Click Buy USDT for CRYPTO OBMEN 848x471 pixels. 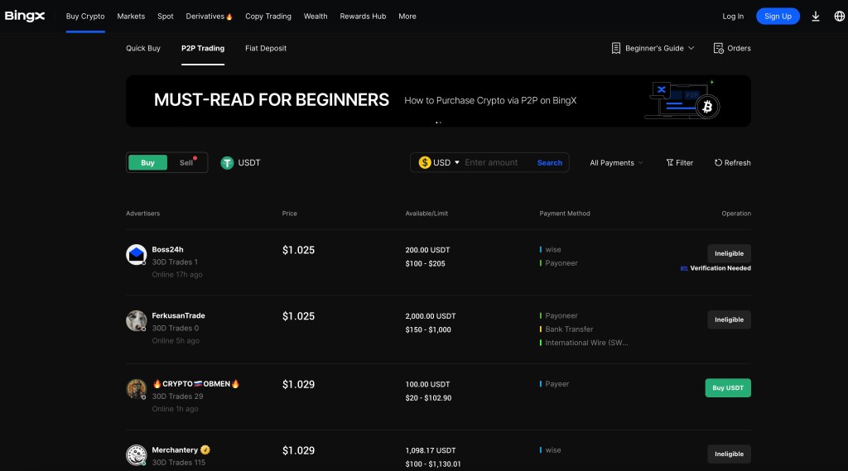pos(728,387)
